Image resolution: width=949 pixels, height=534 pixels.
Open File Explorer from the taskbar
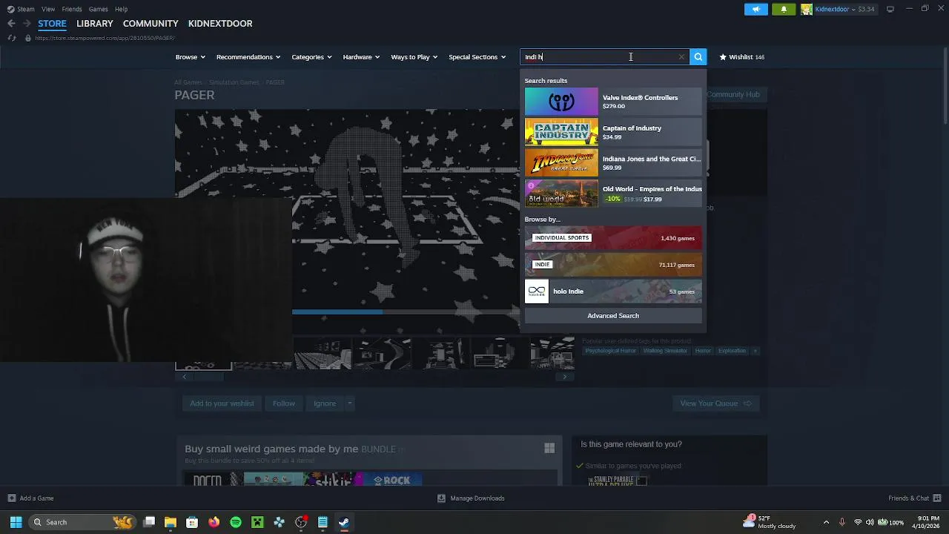pyautogui.click(x=171, y=522)
